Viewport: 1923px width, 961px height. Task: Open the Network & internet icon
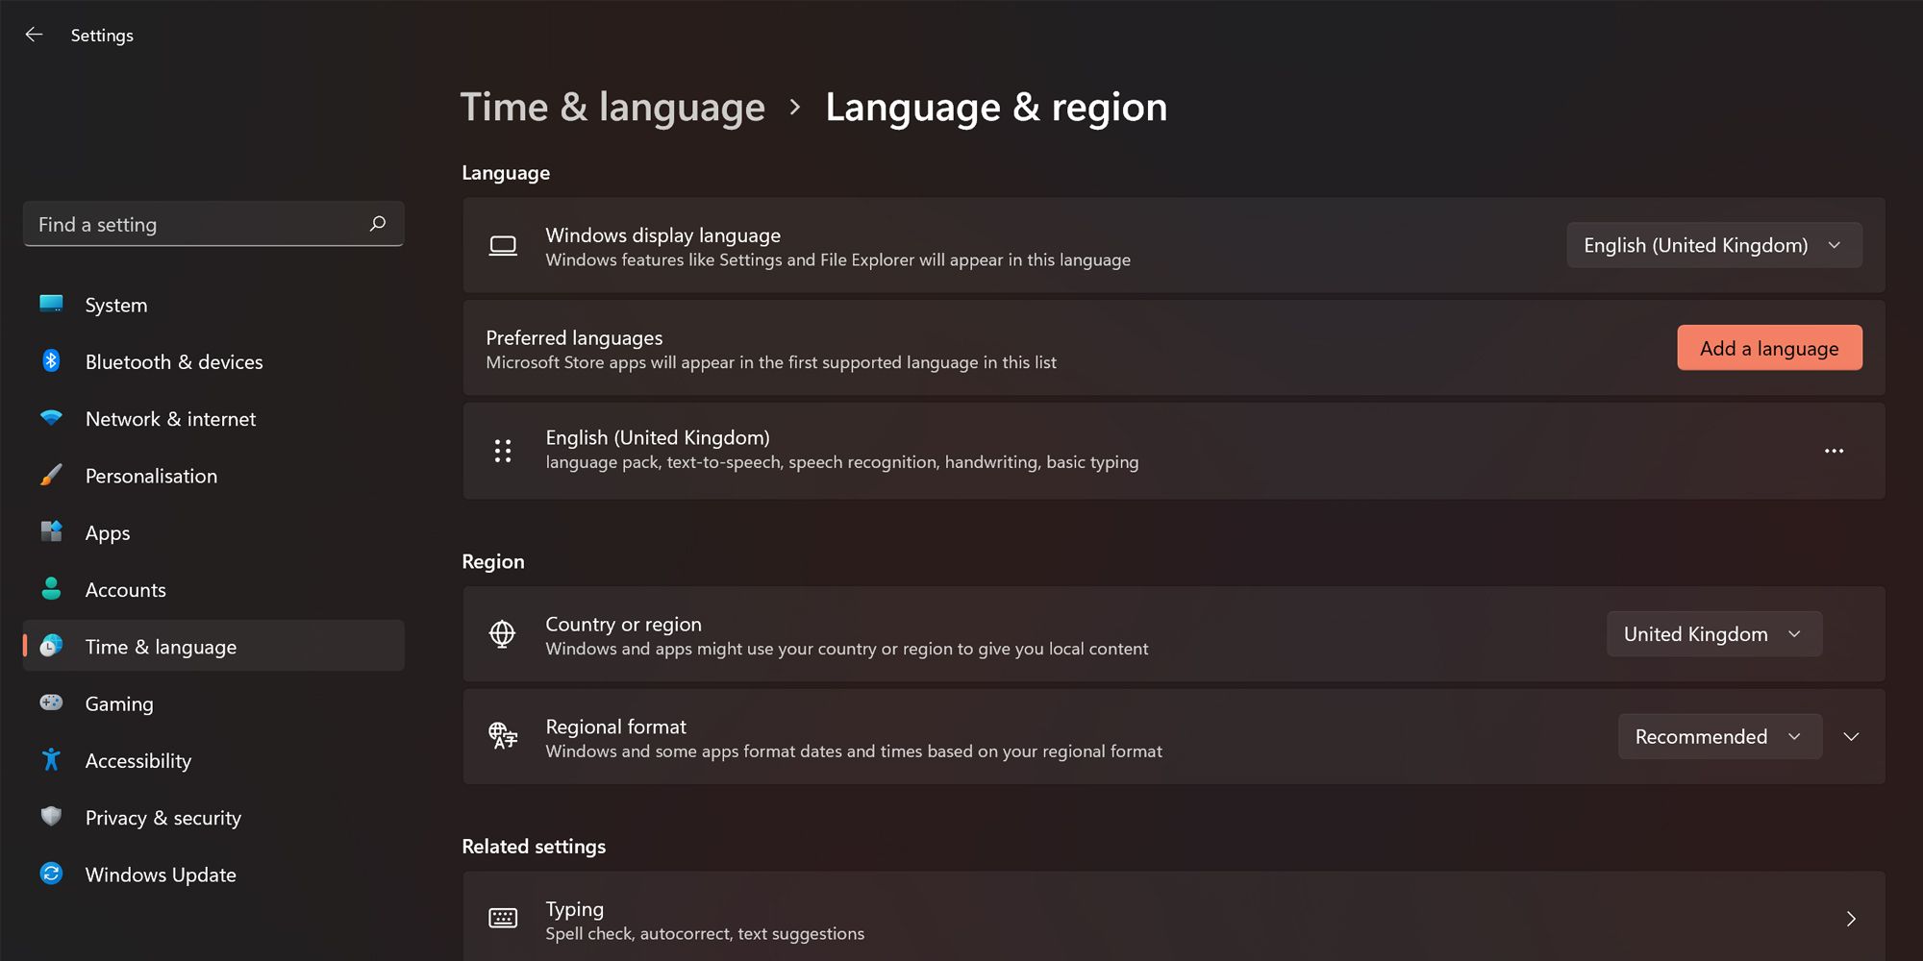tap(51, 418)
